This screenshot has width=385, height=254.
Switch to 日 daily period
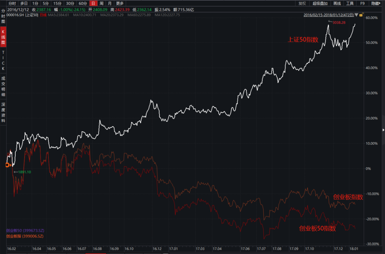(x=93, y=3)
